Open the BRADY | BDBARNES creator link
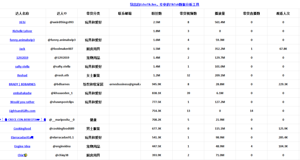 click(x=22, y=84)
